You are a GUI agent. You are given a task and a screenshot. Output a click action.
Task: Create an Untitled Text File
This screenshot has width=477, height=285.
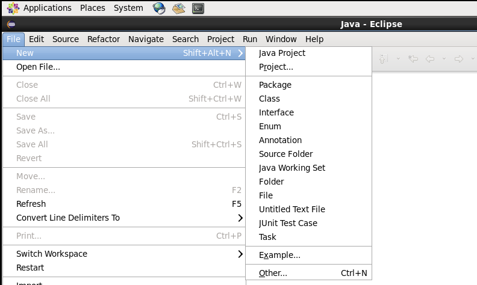[x=309, y=209]
